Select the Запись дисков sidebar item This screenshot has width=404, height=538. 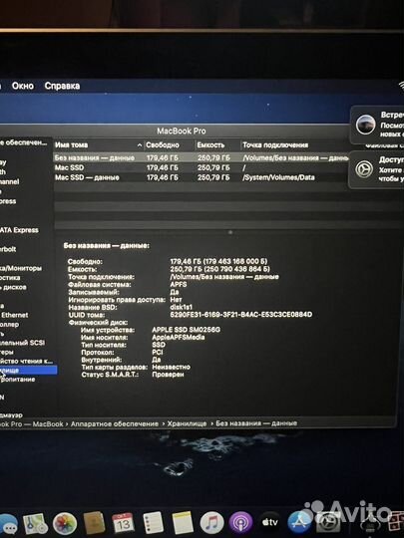coord(13,287)
